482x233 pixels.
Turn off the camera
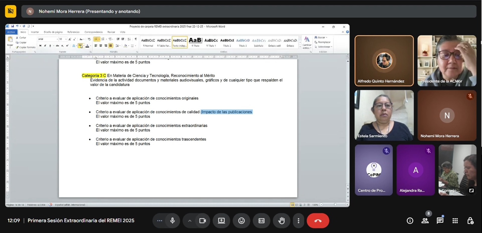coord(202,221)
